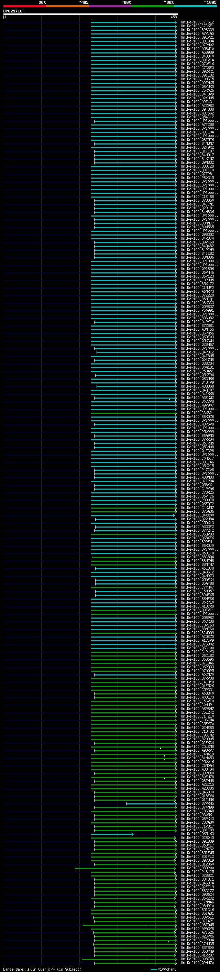Select the query name BP029718

(13, 11)
